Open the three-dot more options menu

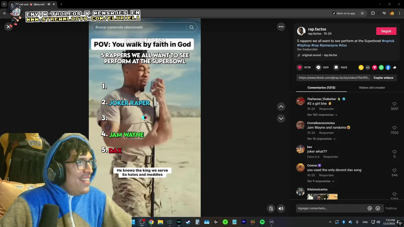point(281,27)
